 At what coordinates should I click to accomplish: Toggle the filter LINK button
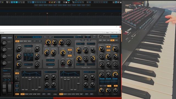pos(89,40)
